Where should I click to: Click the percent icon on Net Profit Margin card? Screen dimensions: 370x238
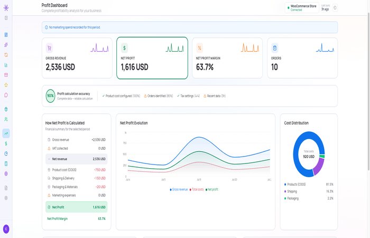(199, 48)
